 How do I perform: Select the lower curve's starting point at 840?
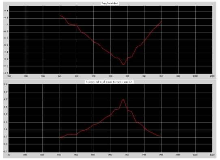point(59,138)
